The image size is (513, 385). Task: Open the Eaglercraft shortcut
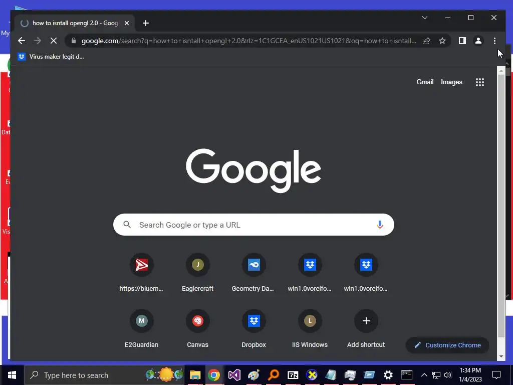pyautogui.click(x=197, y=272)
